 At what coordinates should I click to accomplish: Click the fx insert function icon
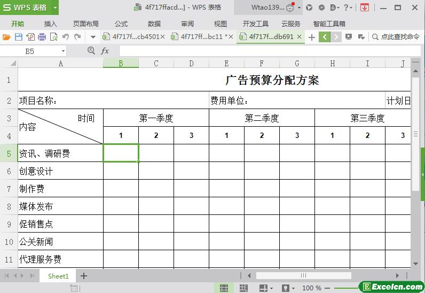tap(105, 51)
